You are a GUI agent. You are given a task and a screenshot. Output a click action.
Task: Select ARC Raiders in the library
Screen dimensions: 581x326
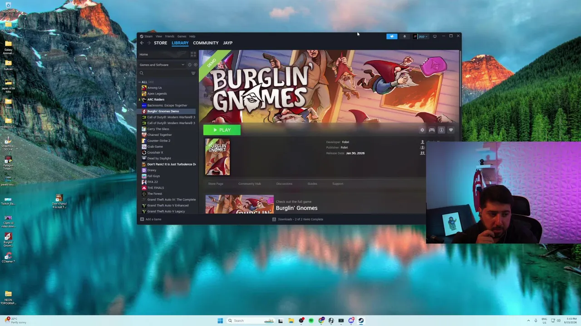tap(156, 100)
